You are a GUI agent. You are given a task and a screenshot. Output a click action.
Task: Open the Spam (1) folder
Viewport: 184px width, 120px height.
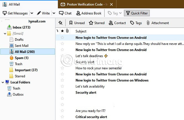(28, 58)
